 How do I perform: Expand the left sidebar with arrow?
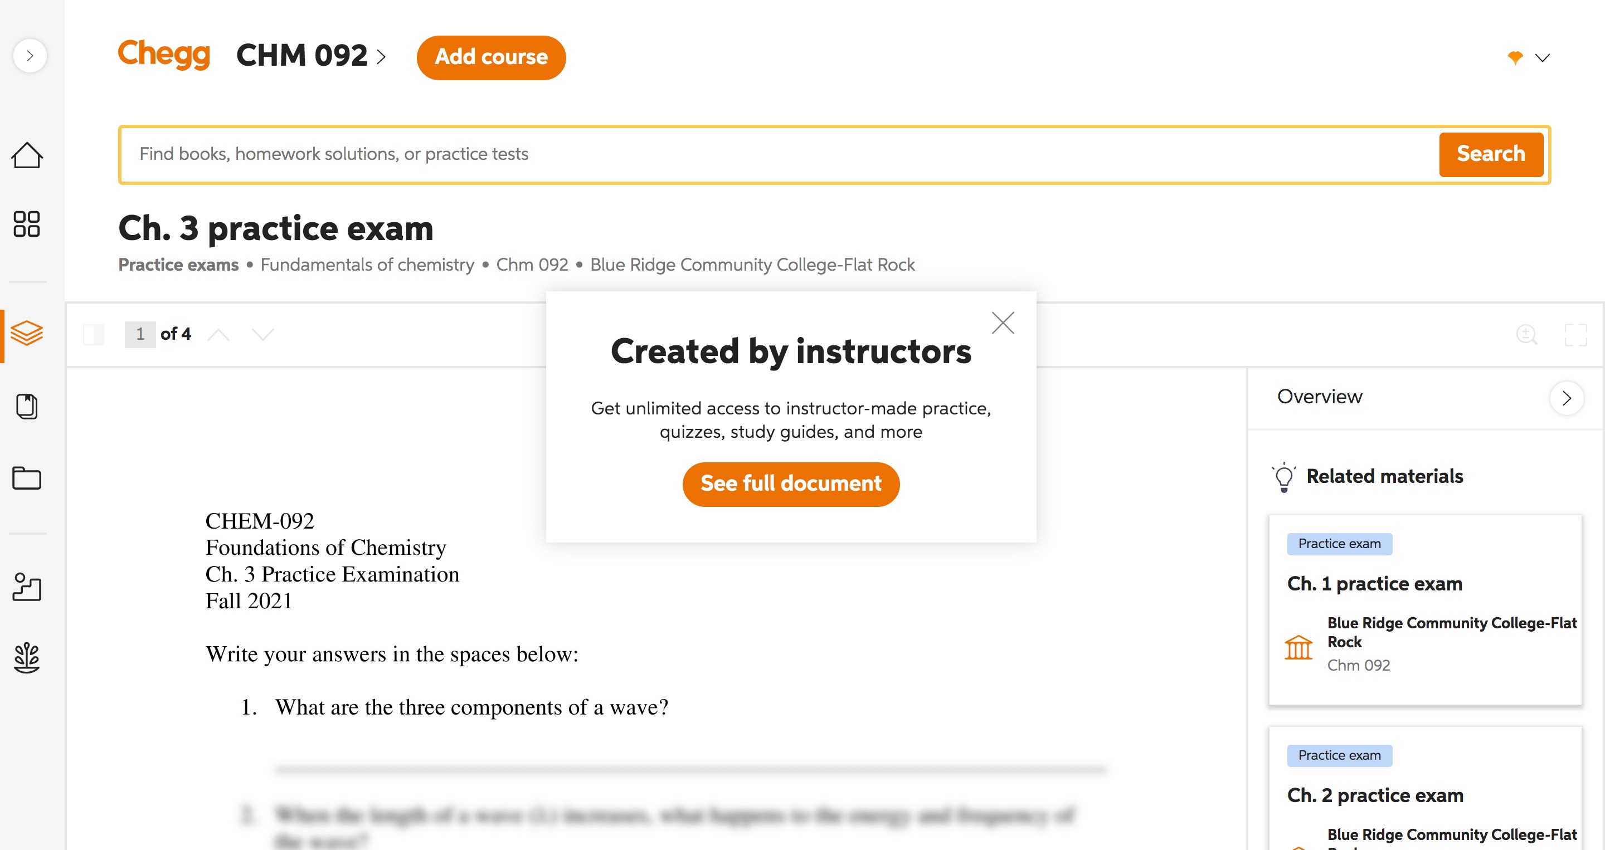pyautogui.click(x=30, y=56)
